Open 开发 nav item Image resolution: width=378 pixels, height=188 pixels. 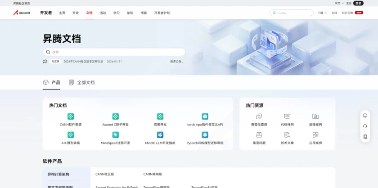click(x=76, y=13)
